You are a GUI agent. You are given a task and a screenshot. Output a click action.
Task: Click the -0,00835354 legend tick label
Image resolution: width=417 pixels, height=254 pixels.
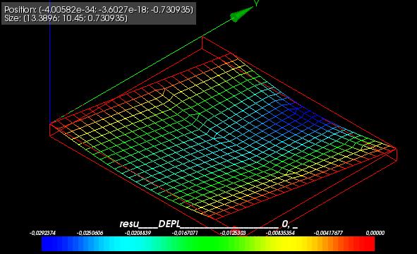[x=280, y=233]
